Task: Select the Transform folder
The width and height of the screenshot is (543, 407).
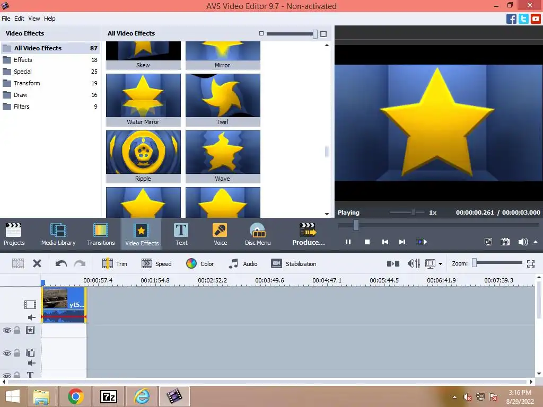Action: coord(50,83)
